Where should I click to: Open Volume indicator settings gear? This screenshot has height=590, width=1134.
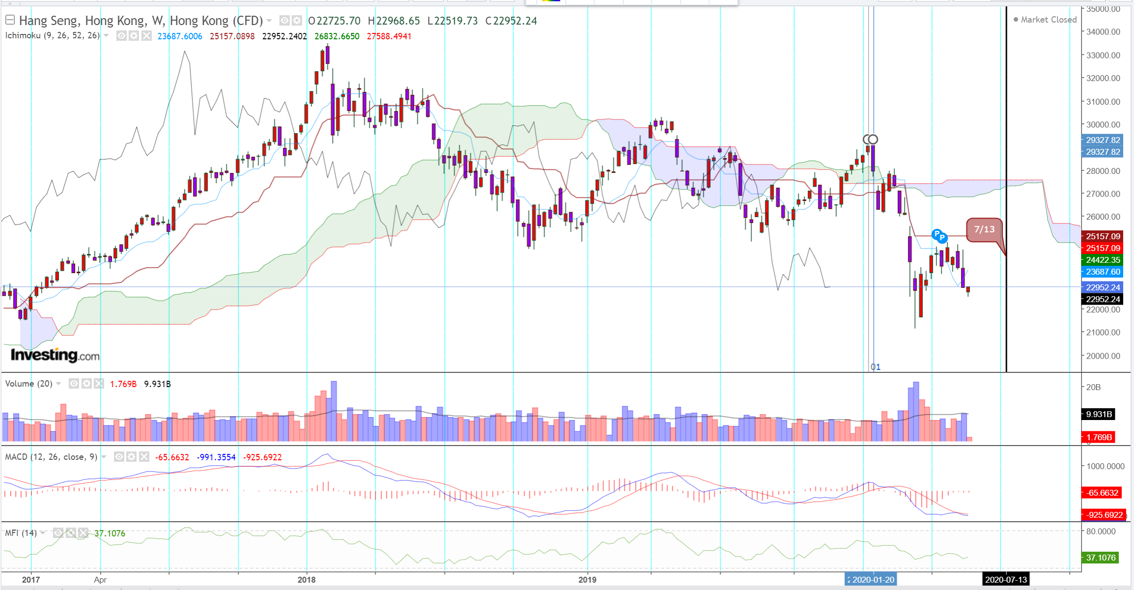[x=86, y=384]
